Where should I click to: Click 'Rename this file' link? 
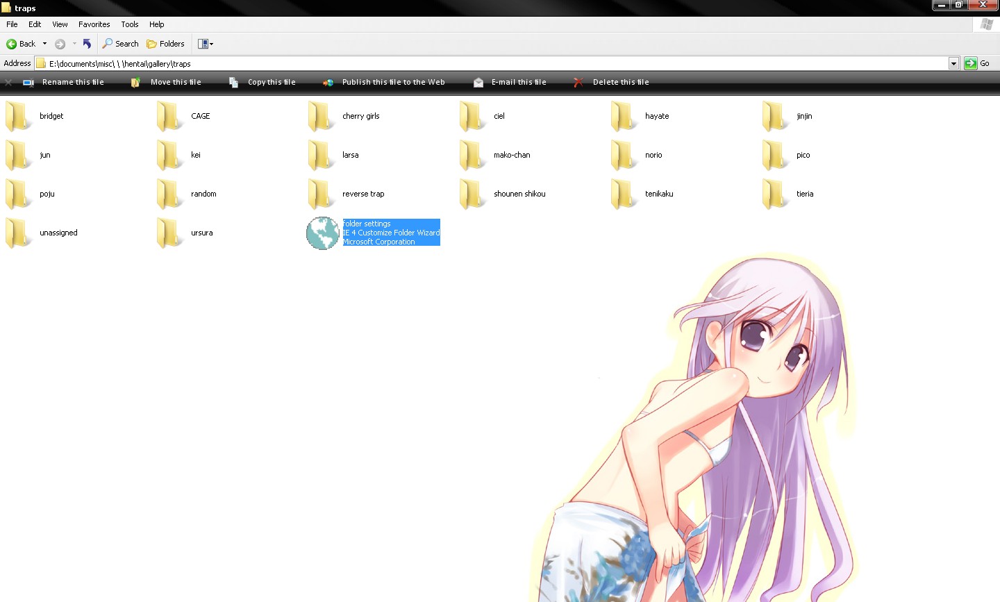click(73, 83)
